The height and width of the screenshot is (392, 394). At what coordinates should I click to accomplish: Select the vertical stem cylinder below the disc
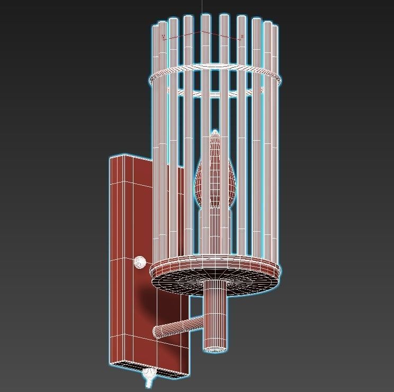214,316
